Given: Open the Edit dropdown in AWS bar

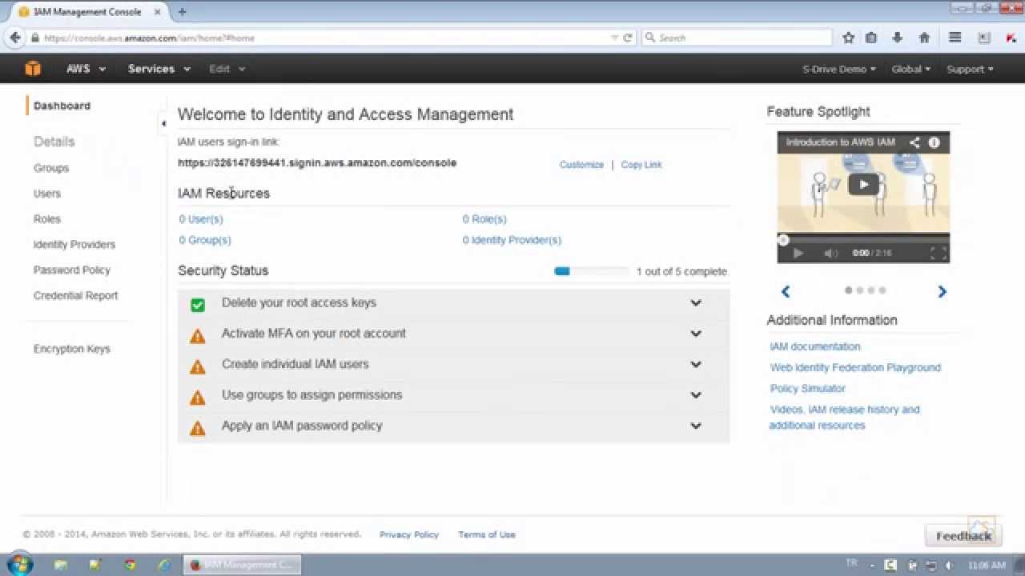Looking at the screenshot, I should pos(227,69).
